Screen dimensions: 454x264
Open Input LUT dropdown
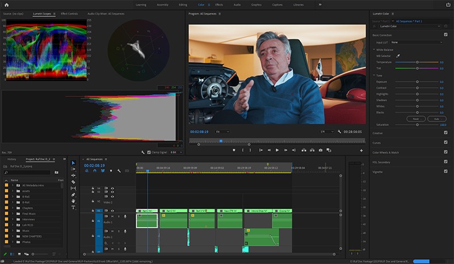(x=417, y=42)
